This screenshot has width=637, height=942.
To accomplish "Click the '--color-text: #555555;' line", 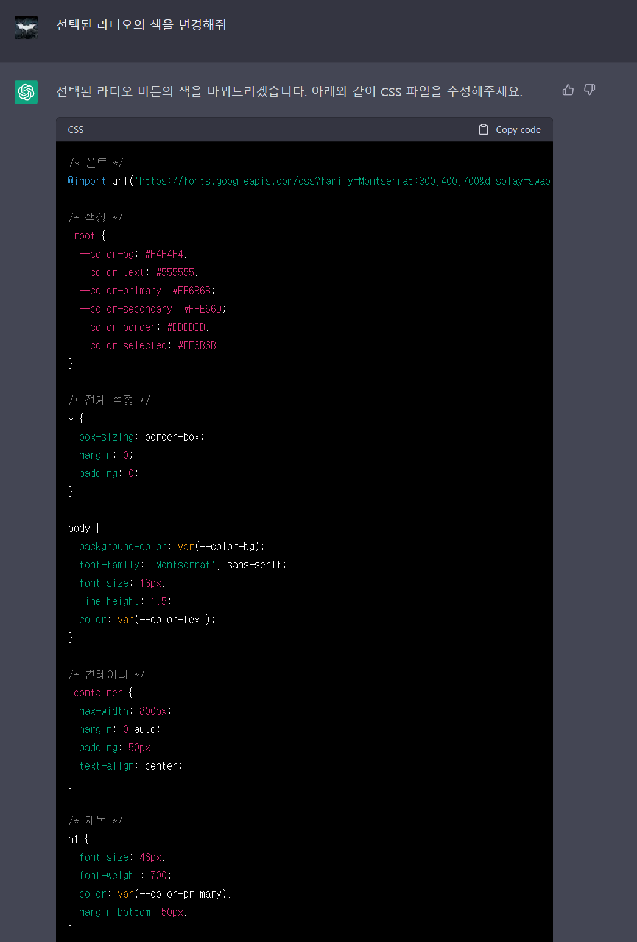I will 139,272.
